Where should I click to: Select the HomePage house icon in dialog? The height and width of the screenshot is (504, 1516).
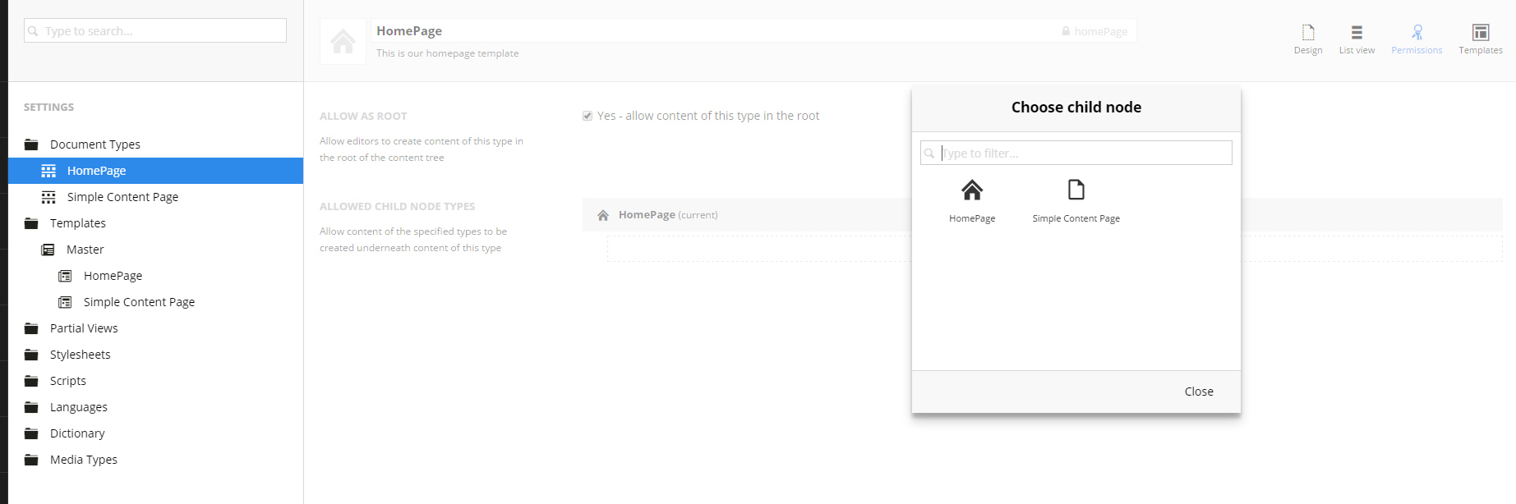tap(972, 190)
